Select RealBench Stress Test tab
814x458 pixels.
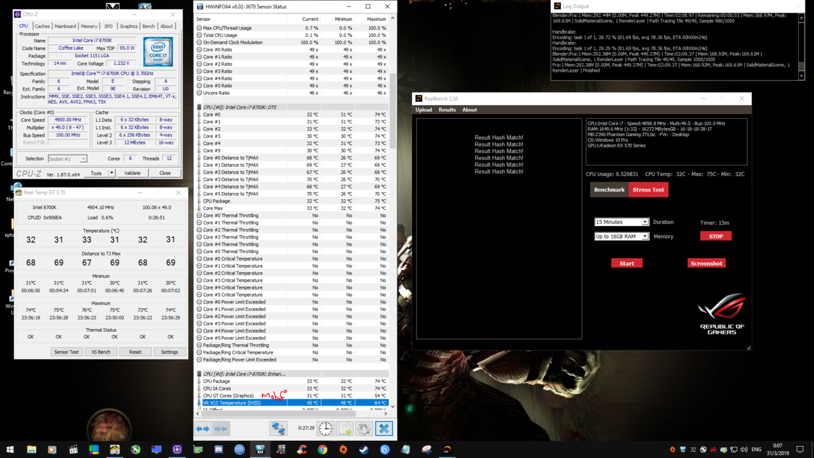[x=649, y=190]
